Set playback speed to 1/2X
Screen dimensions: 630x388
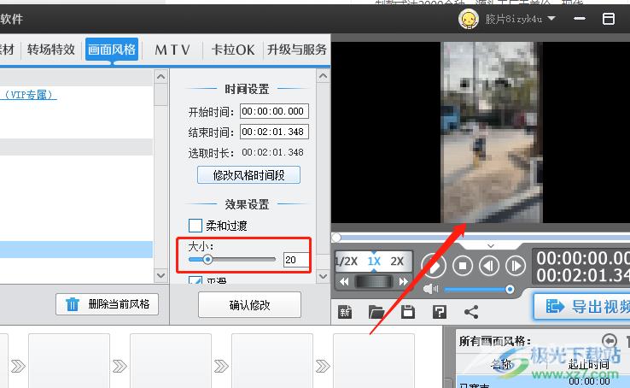click(347, 262)
